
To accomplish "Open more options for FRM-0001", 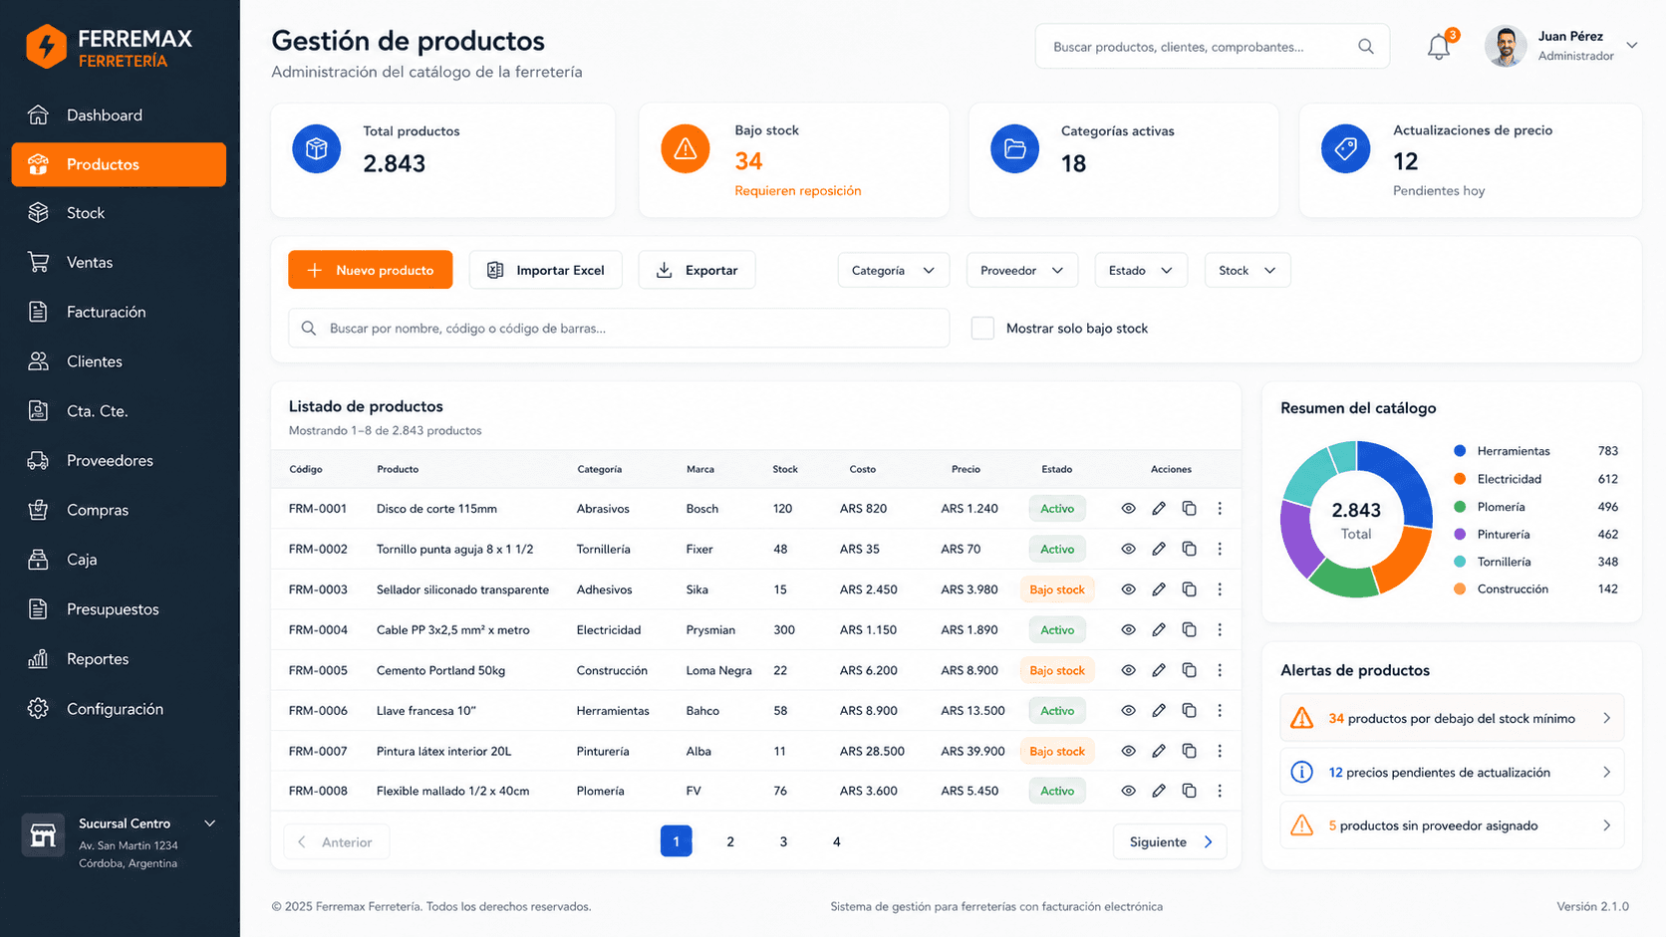I will point(1220,509).
